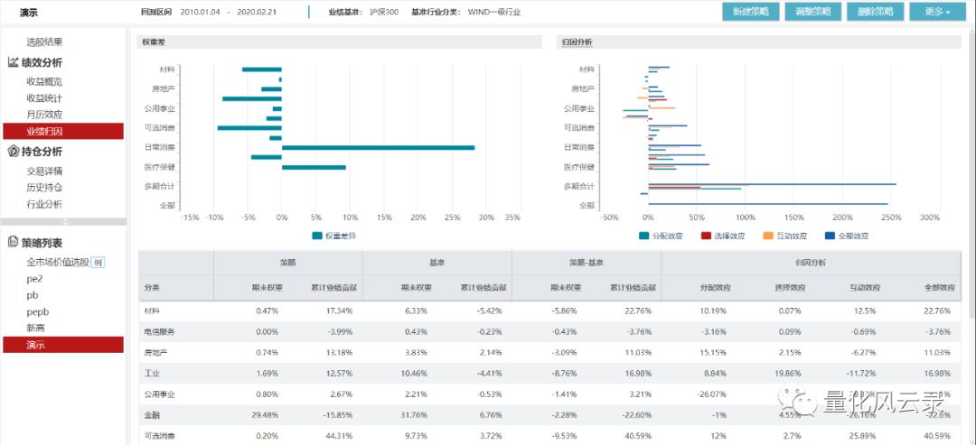The height and width of the screenshot is (445, 976).
Task: Click the 新建策略 button
Action: click(751, 12)
